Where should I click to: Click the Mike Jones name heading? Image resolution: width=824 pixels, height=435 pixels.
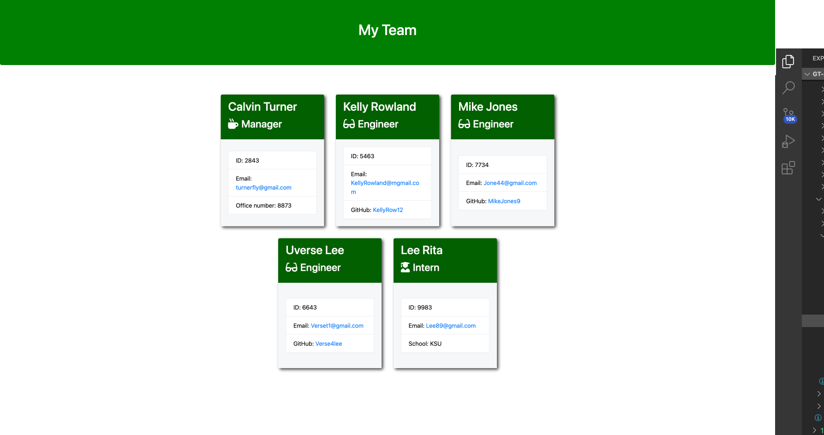pos(488,107)
